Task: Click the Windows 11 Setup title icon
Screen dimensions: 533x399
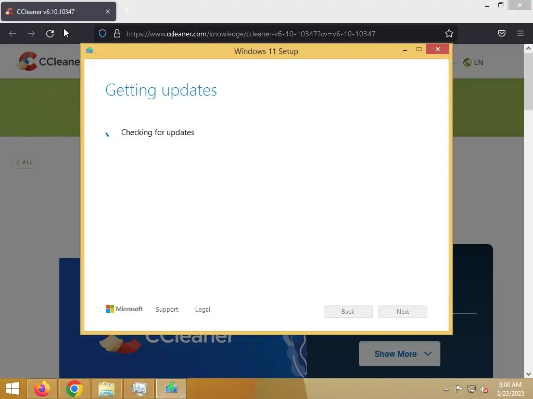Action: point(90,50)
